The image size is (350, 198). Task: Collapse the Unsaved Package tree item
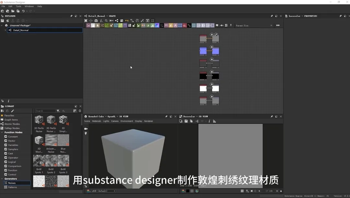pos(2,26)
